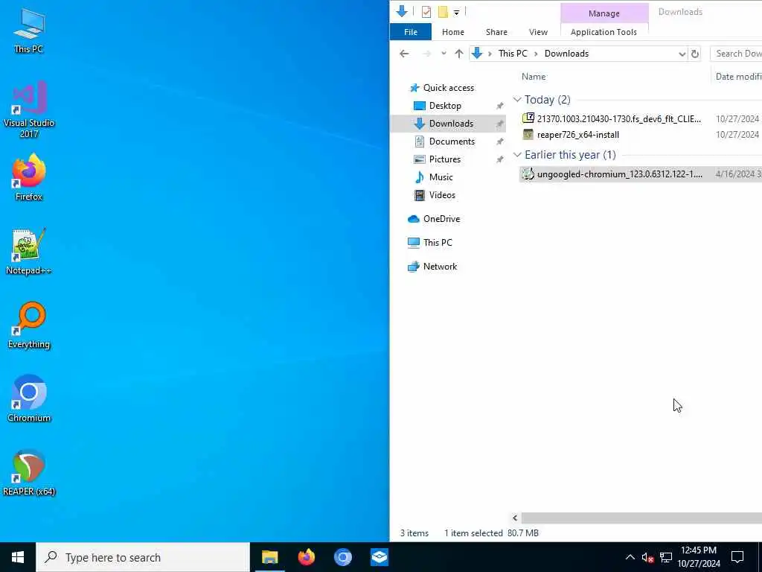Select Network in navigation pane
This screenshot has width=762, height=572.
click(439, 267)
